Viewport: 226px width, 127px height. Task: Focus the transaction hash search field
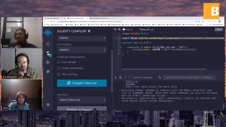[189, 78]
